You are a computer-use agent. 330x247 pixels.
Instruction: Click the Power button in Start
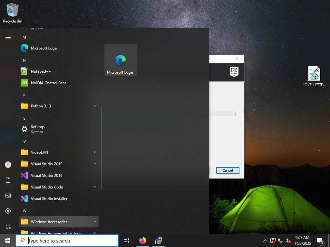[x=8, y=226]
